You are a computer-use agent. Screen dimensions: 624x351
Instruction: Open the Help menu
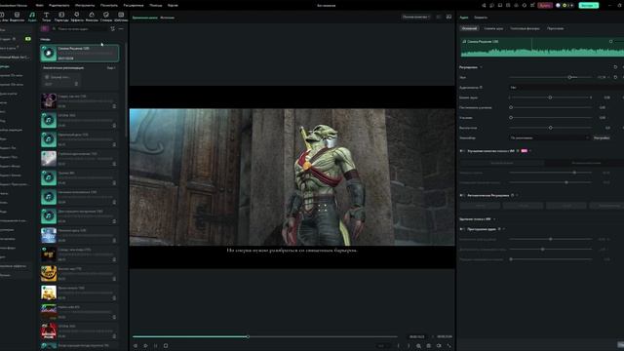click(156, 5)
